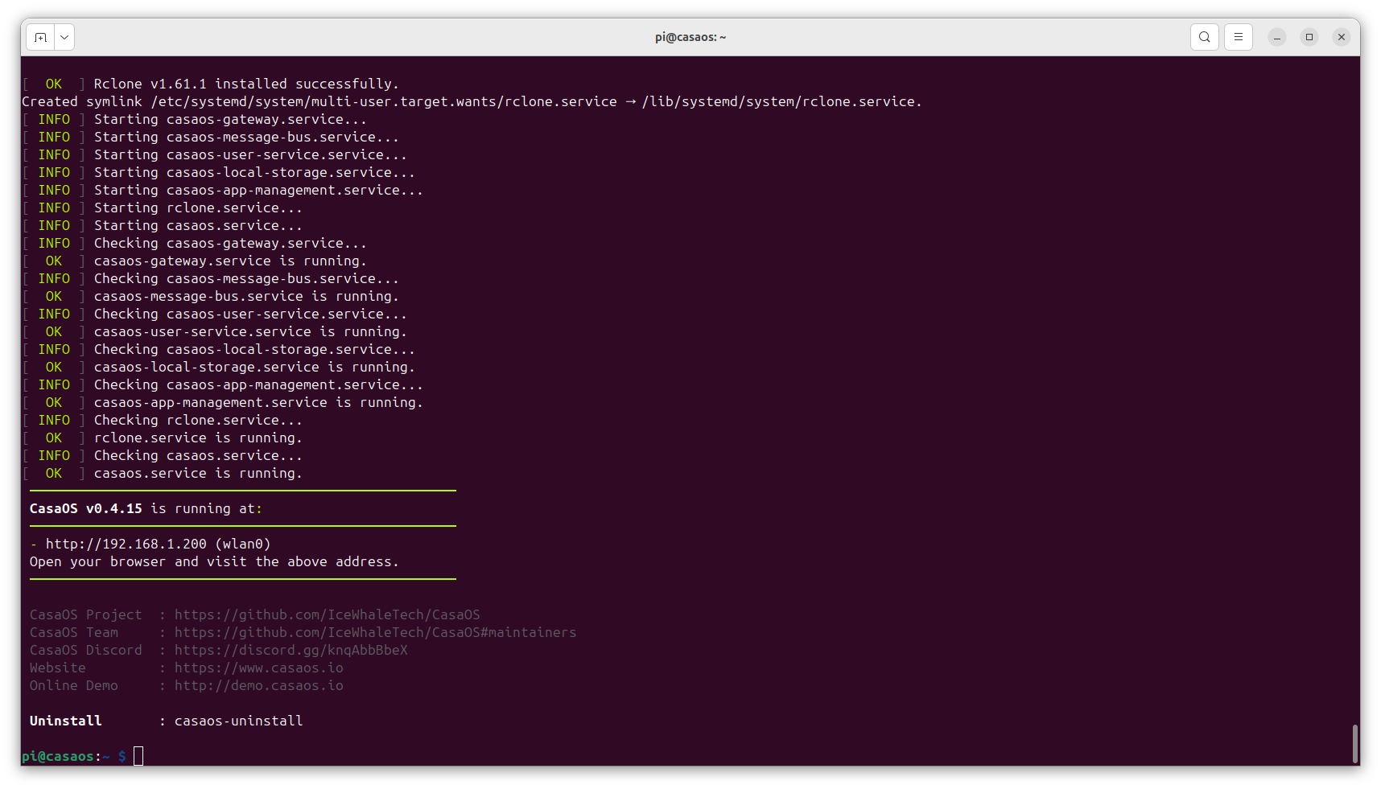Click 'Rclone v1.61.1 installed successfully' line
1381x789 pixels.
pos(246,84)
